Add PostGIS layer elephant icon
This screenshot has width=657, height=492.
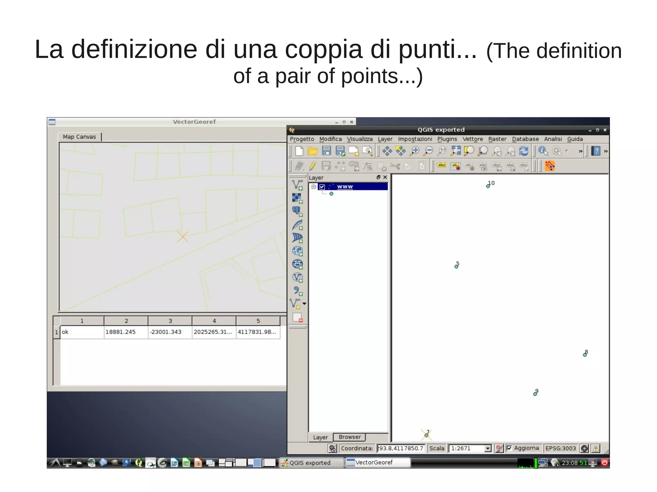(297, 211)
